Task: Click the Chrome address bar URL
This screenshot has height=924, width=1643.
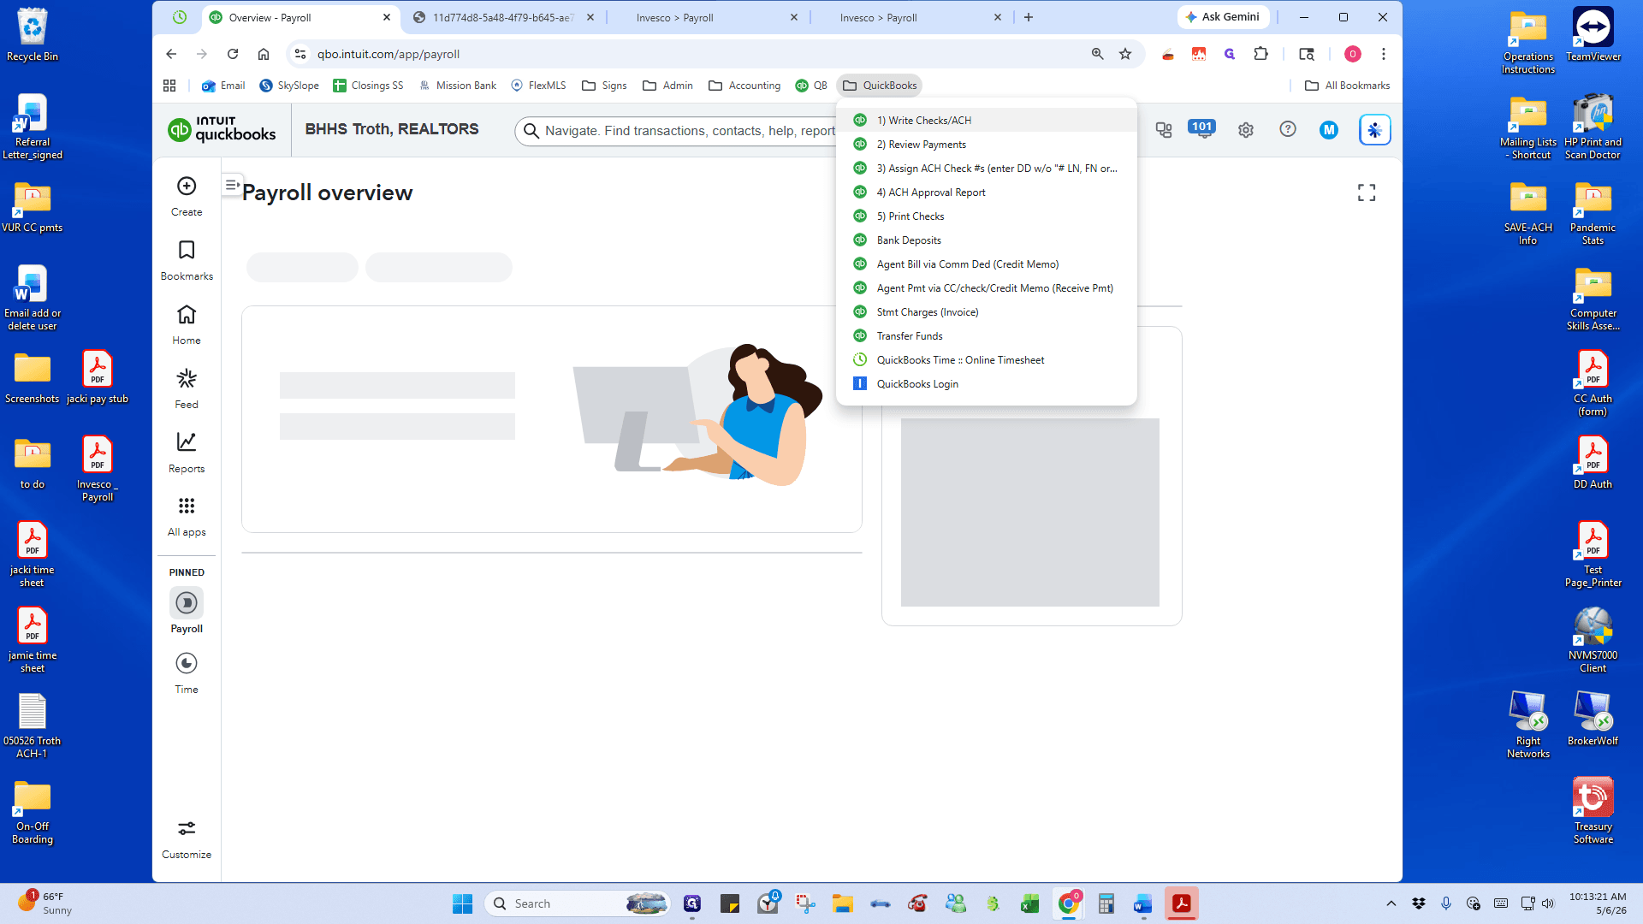Action: pyautogui.click(x=388, y=54)
